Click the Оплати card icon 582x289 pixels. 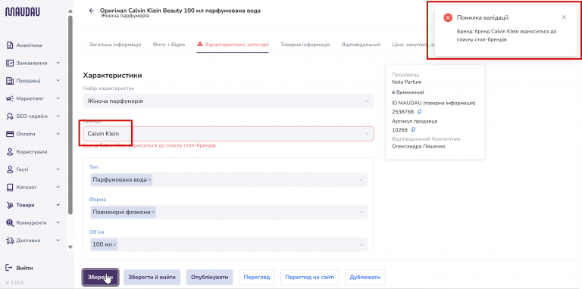click(x=10, y=134)
